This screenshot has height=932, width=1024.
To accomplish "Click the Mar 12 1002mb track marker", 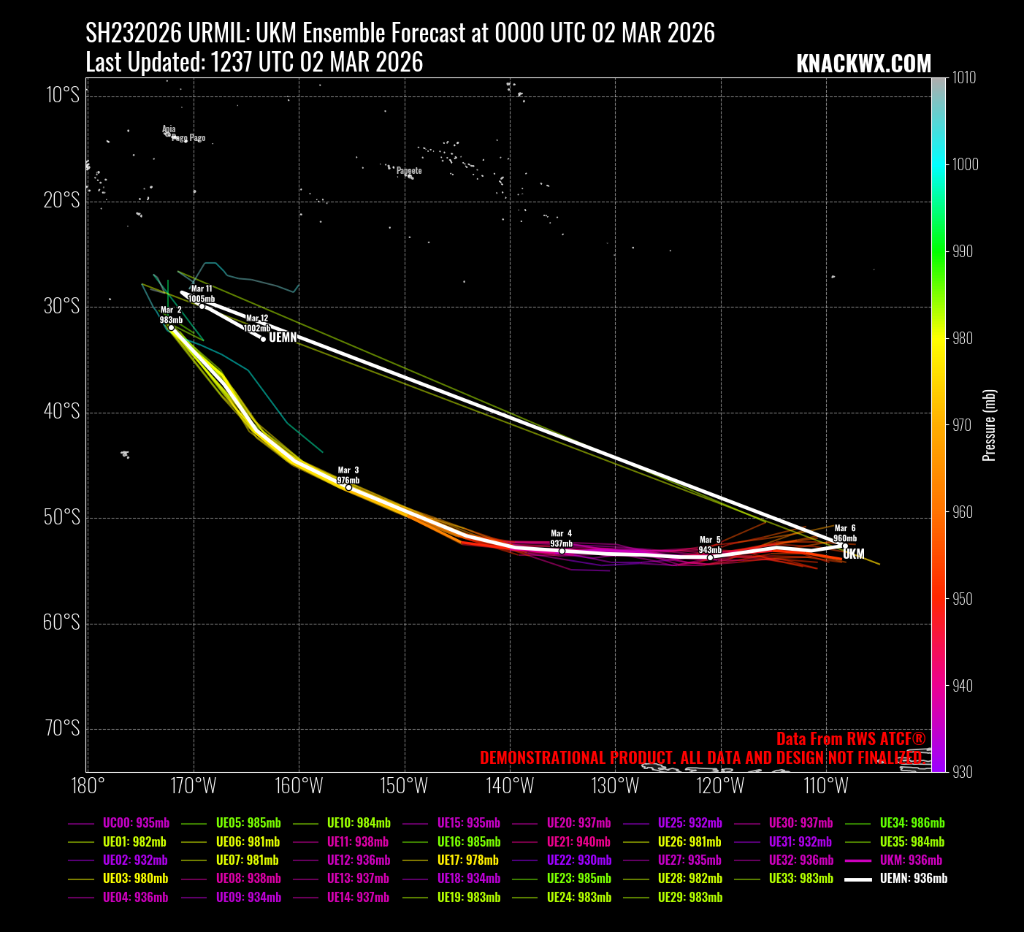I will [x=263, y=338].
